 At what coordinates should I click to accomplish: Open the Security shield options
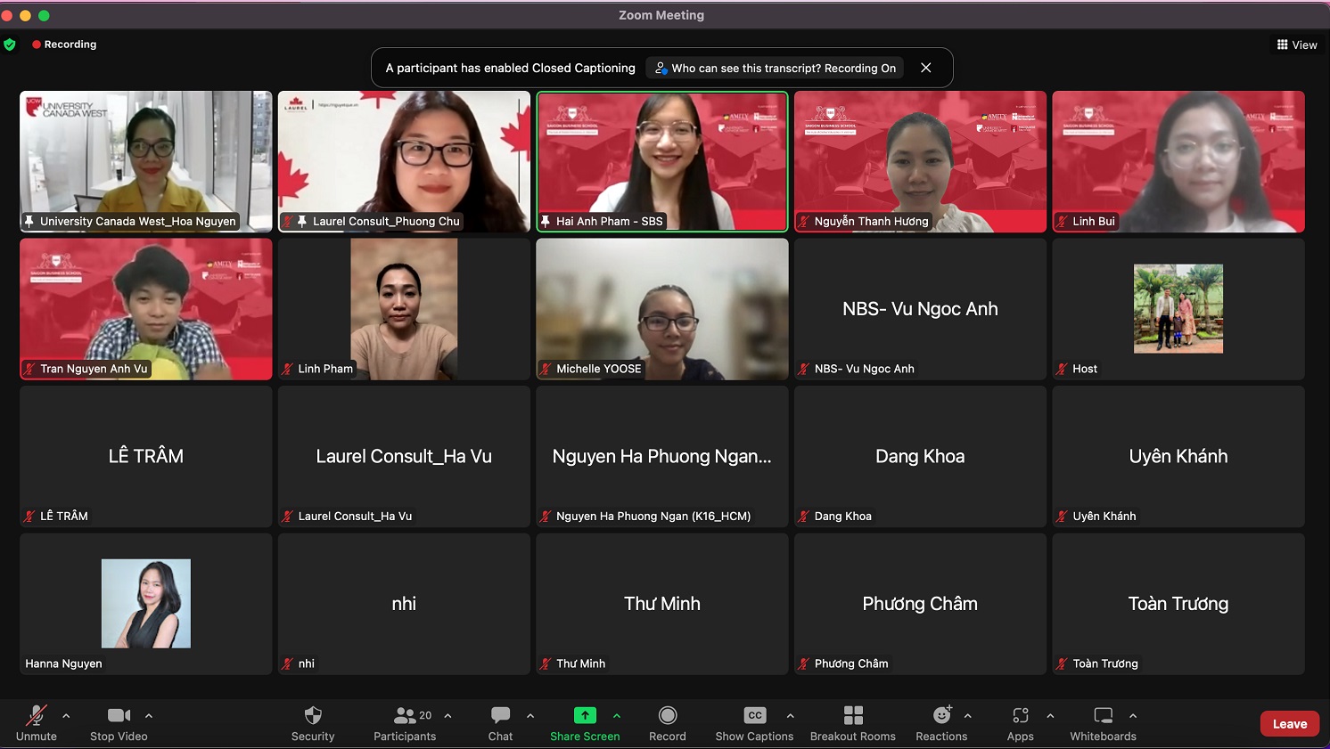tap(313, 723)
